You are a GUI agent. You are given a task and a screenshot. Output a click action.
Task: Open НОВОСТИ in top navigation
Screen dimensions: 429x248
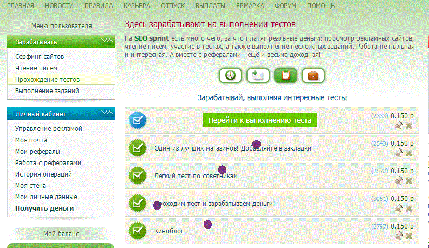point(60,6)
